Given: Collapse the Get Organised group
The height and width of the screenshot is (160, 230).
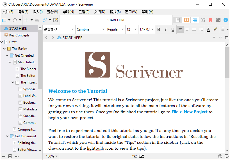Looking at the screenshot, I should click(x=7, y=136).
